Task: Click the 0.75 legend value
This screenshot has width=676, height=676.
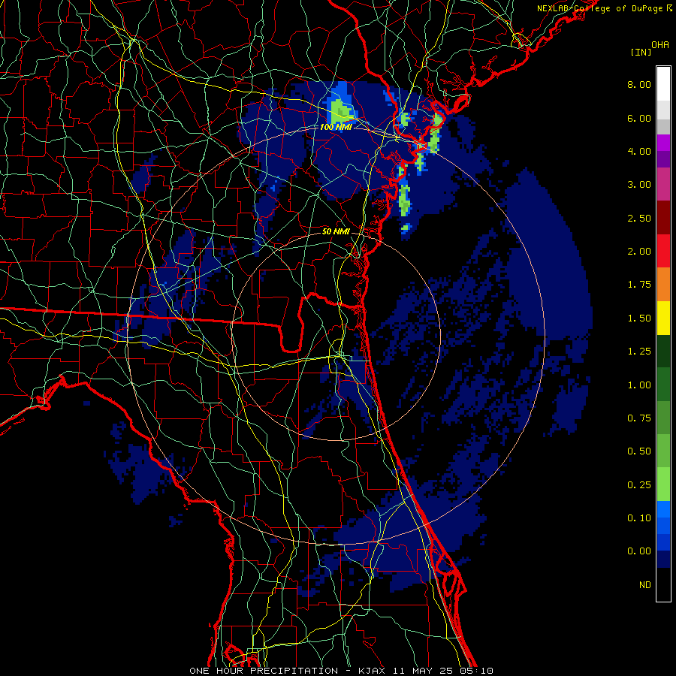Action: tap(639, 418)
